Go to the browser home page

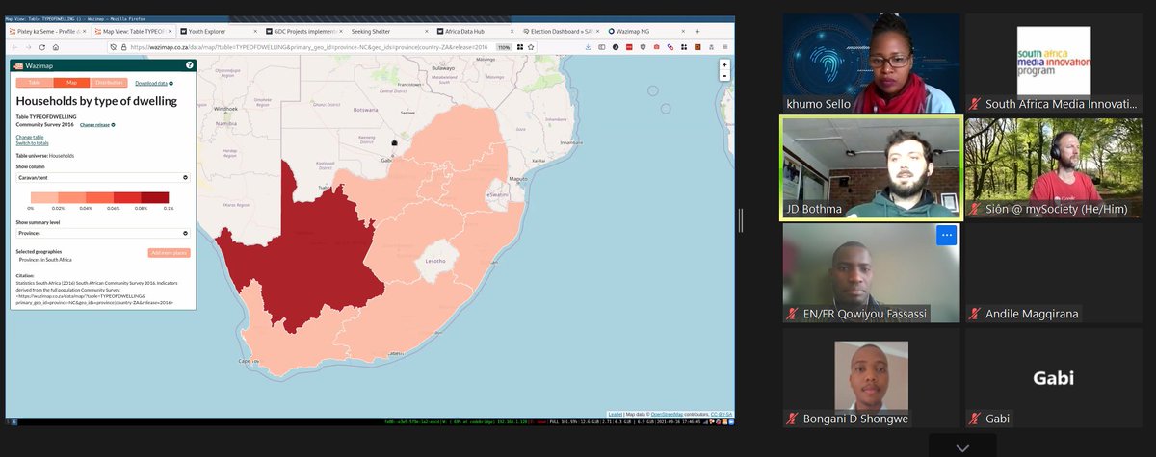(x=56, y=46)
